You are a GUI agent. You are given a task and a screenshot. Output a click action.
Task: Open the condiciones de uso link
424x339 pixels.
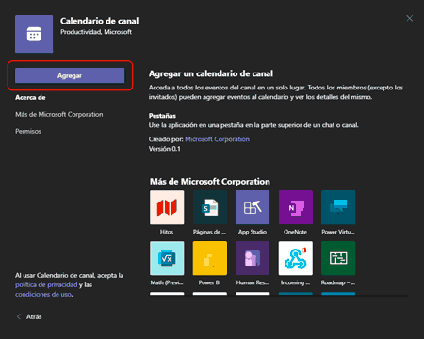[43, 294]
